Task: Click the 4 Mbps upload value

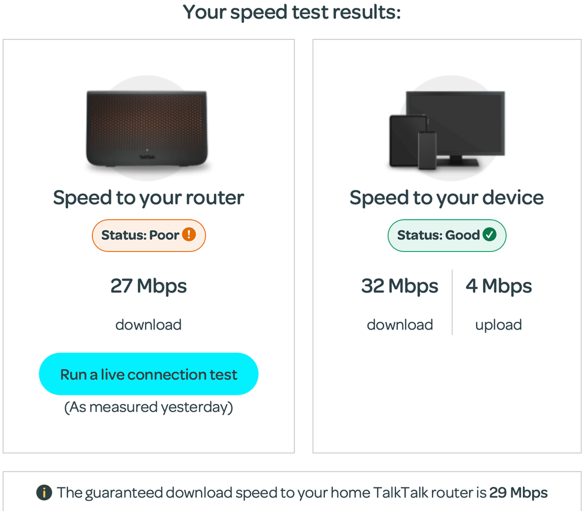Action: pyautogui.click(x=498, y=286)
